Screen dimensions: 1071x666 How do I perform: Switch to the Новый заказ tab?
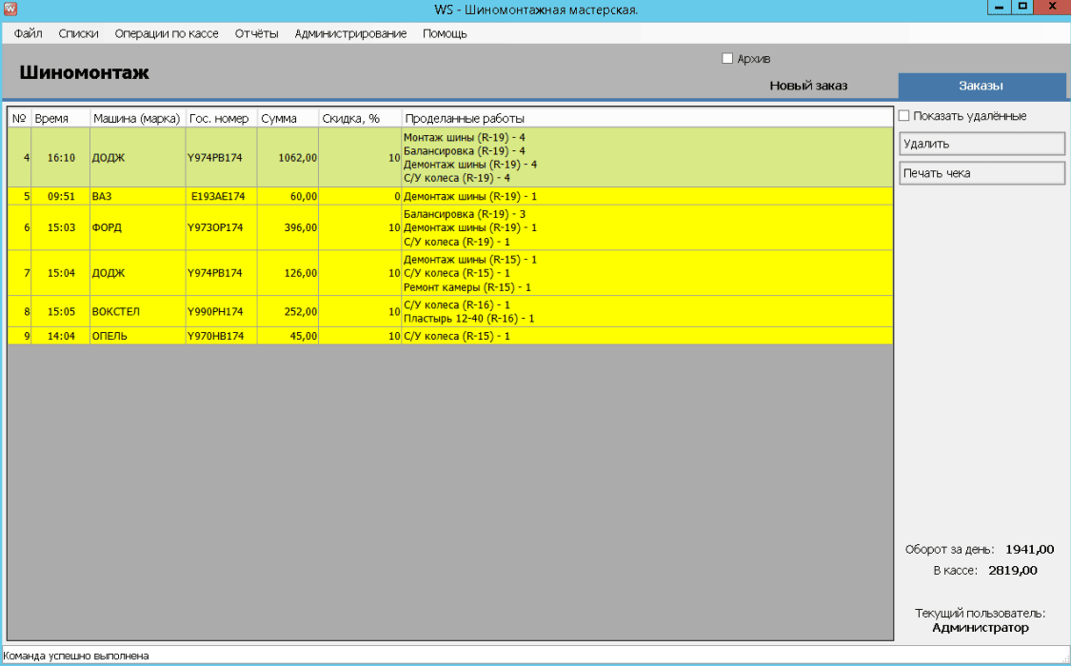(x=808, y=86)
